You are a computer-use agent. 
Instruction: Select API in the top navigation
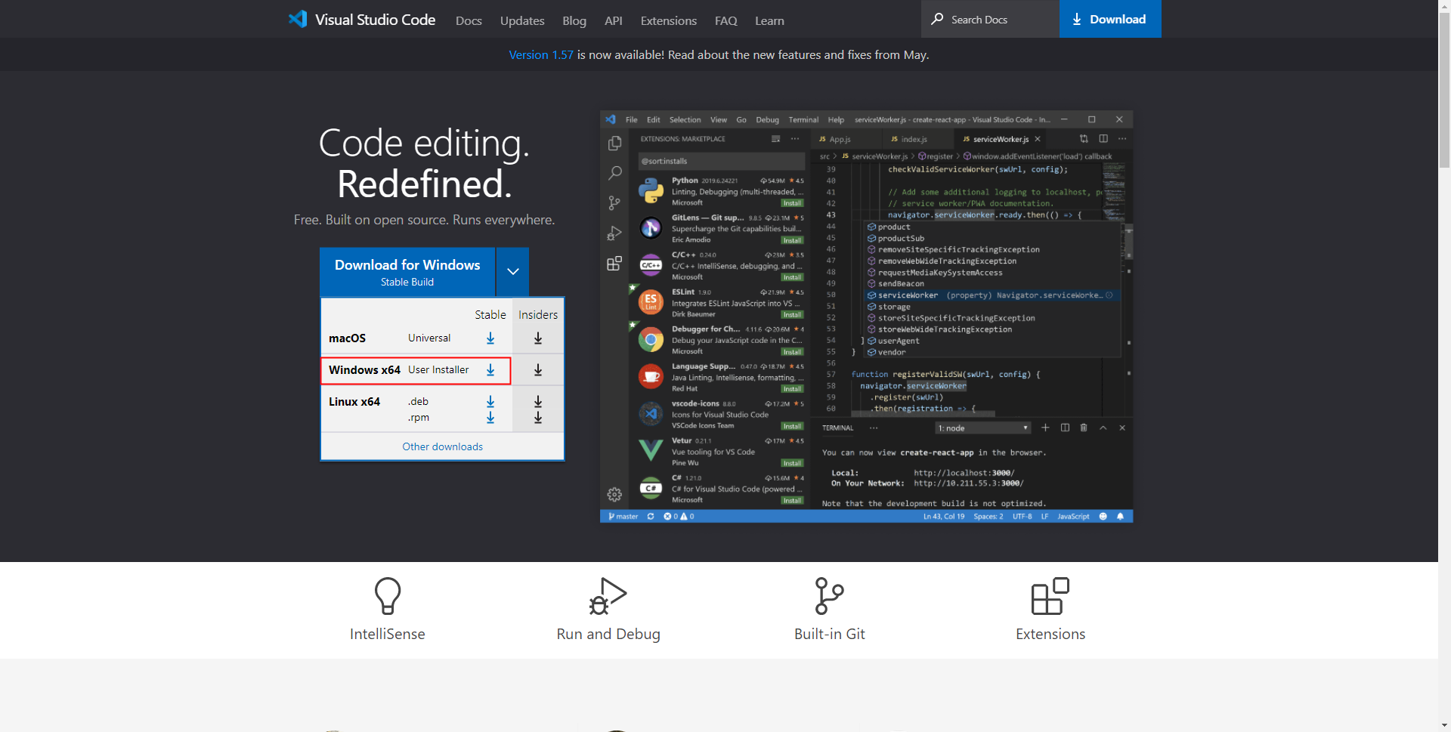tap(614, 21)
